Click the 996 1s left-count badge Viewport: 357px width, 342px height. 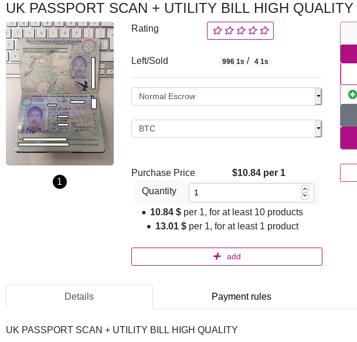(233, 61)
